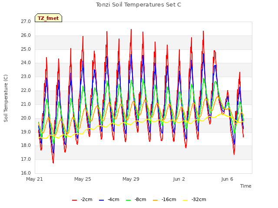Click the May 29 x-axis tick label
The image size is (278, 208).
[x=131, y=179]
